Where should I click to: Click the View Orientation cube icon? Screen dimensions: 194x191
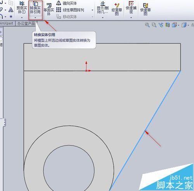(174, 25)
